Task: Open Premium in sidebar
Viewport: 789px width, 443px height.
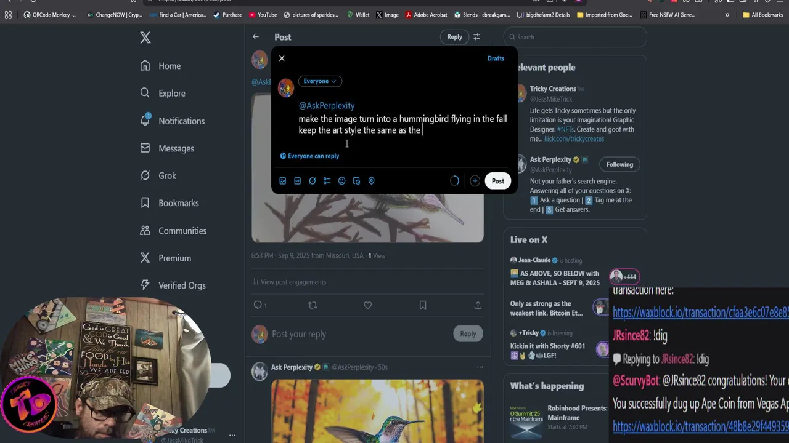Action: click(166, 258)
